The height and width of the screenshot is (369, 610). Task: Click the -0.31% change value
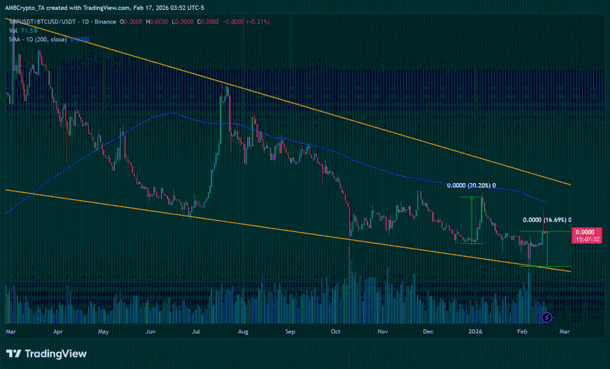pyautogui.click(x=257, y=22)
